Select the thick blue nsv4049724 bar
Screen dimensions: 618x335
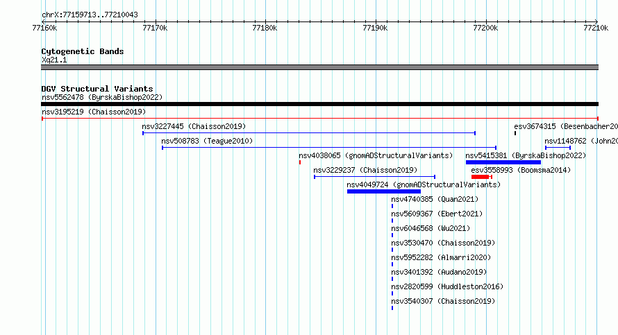click(x=384, y=191)
